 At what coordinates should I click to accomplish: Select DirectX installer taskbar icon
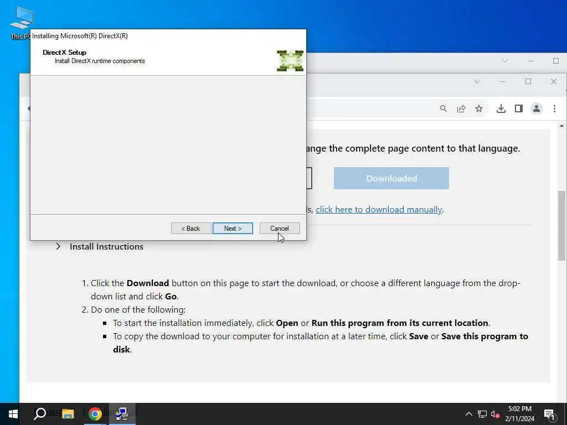[x=122, y=414]
